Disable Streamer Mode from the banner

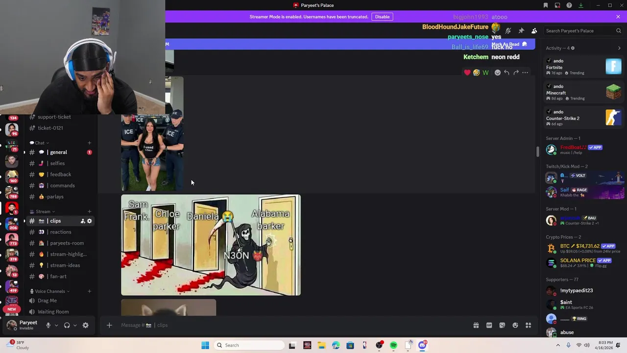click(x=382, y=17)
